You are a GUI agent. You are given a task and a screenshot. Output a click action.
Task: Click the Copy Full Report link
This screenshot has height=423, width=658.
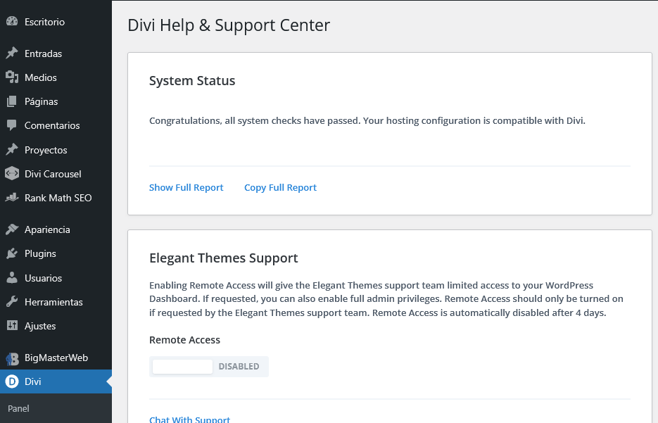coord(280,188)
